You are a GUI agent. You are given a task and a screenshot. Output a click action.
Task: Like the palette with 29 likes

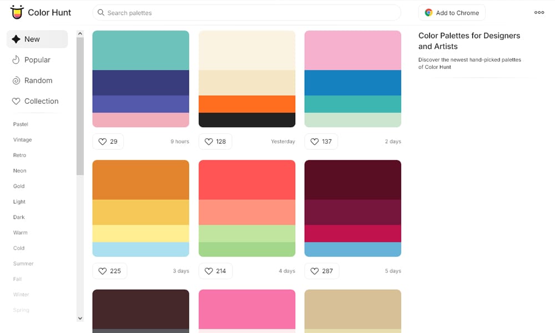tap(102, 142)
